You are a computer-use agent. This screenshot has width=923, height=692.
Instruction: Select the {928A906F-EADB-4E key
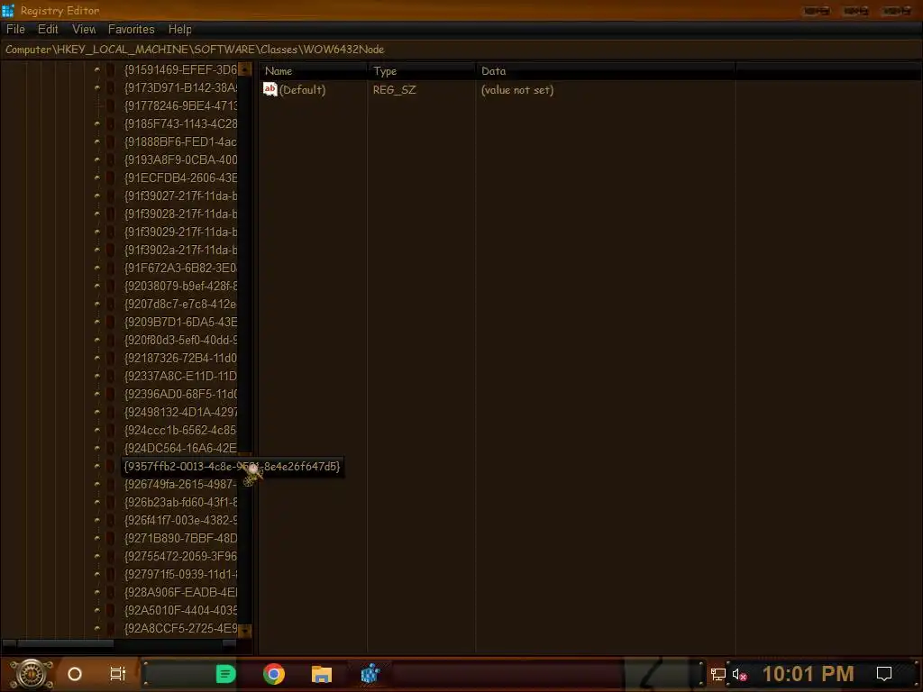click(x=180, y=593)
